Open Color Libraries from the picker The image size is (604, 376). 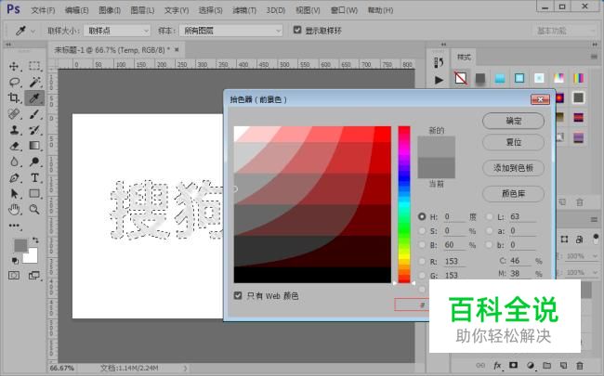tap(513, 194)
